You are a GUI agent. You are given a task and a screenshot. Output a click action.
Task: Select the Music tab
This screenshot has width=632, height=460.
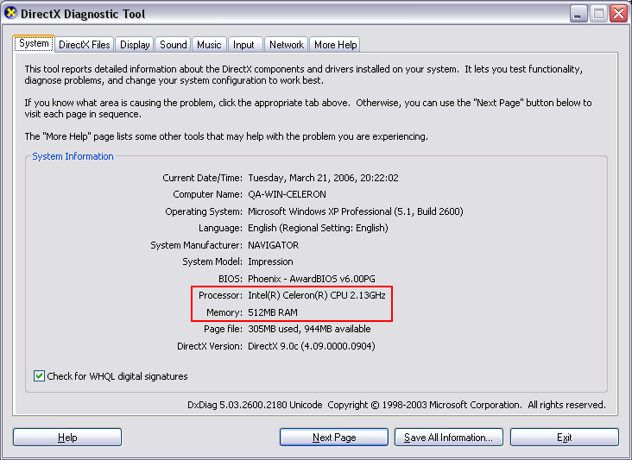pos(209,45)
